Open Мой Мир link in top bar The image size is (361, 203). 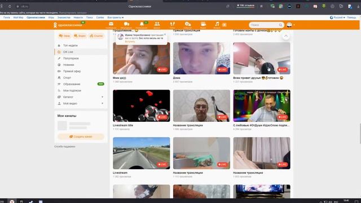point(18,17)
